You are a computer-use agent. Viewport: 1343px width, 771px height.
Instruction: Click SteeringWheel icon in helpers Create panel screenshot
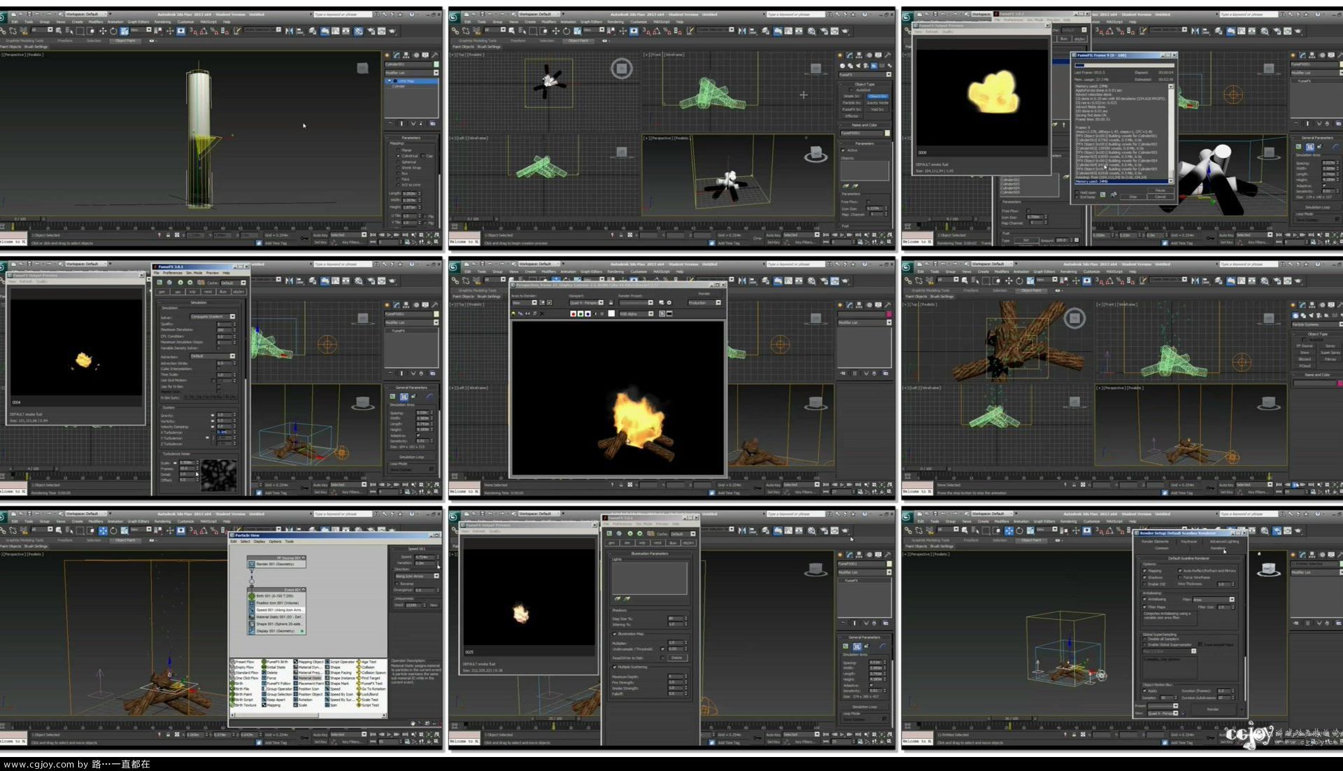[x=622, y=69]
